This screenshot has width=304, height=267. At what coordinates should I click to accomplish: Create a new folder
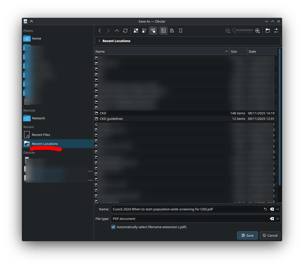tap(268, 31)
